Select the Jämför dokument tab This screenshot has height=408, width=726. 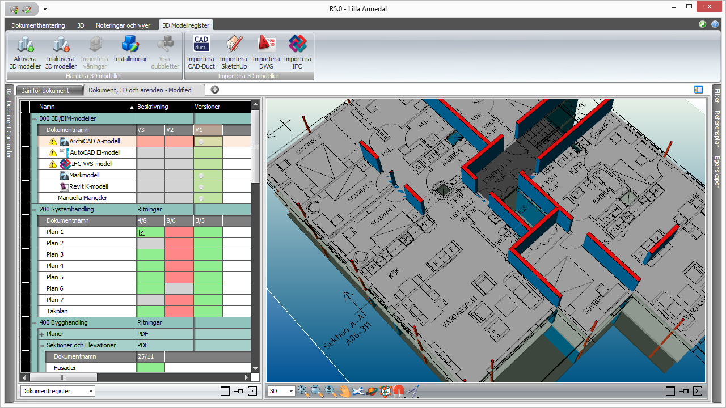(49, 90)
